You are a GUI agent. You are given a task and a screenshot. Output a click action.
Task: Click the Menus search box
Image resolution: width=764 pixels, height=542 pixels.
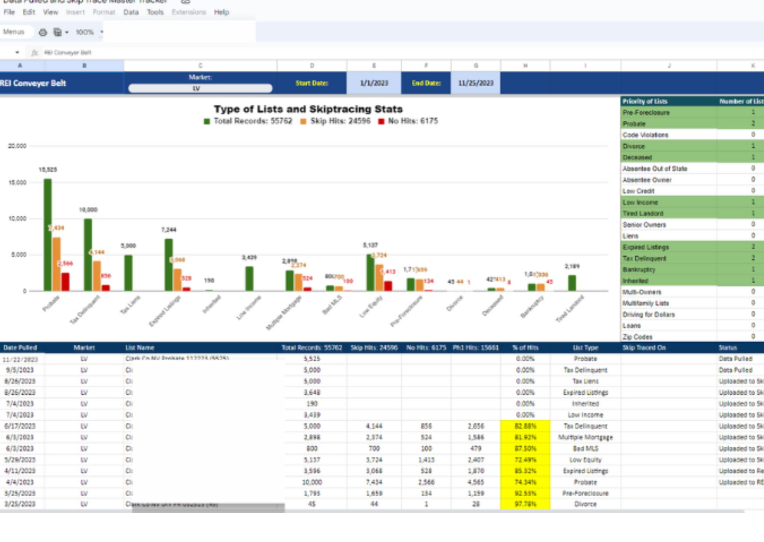(16, 32)
